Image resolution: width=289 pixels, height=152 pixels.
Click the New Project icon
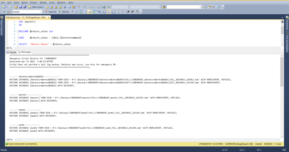point(4,7)
